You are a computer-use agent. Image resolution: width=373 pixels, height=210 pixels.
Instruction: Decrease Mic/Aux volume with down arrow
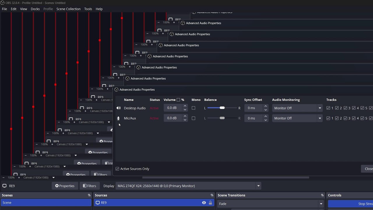pos(185,120)
